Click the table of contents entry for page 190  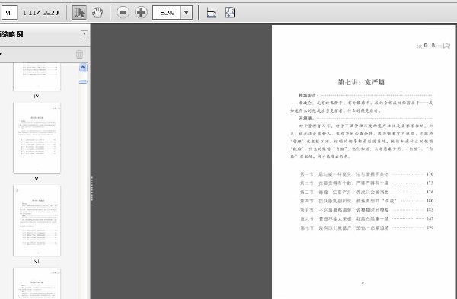pos(366,227)
